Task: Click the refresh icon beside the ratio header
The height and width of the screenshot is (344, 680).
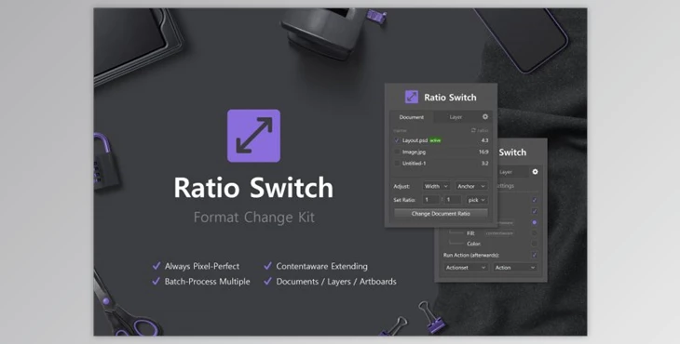Action: [x=473, y=130]
